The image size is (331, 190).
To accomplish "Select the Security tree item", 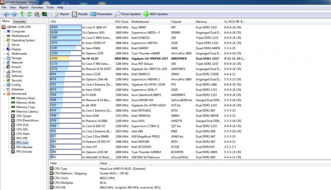I will tap(17, 81).
